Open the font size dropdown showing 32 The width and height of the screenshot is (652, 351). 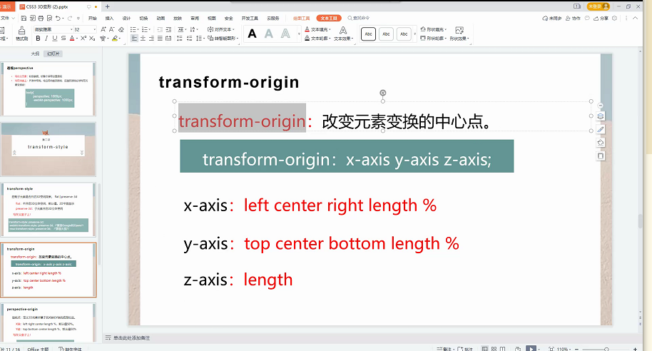[94, 29]
